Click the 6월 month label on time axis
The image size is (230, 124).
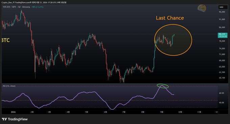coord(106,112)
